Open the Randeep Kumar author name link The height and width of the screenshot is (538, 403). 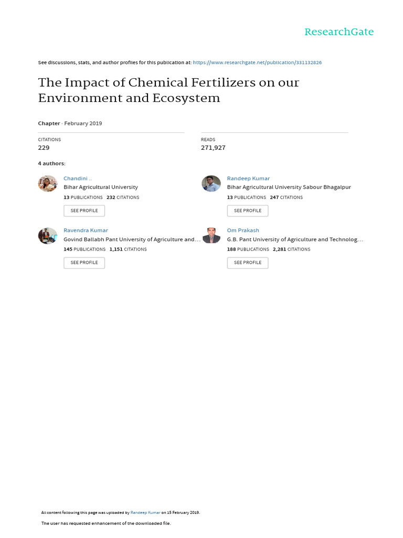(248, 179)
